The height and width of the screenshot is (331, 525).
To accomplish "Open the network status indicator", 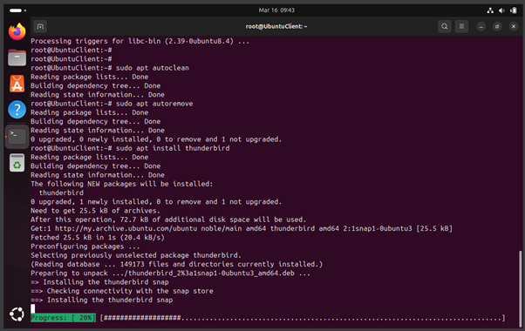I will [490, 10].
